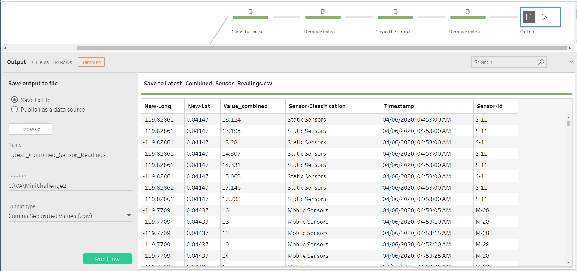Click the data table scroll up arrow
577x271 pixels.
point(568,117)
